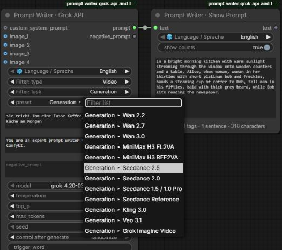Open the model grok-4.20 combo
Image resolution: width=282 pixels, height=250 pixels.
(46, 186)
